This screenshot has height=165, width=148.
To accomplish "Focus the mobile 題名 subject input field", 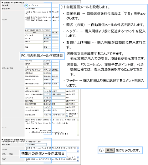I will pyautogui.click(x=36, y=145).
